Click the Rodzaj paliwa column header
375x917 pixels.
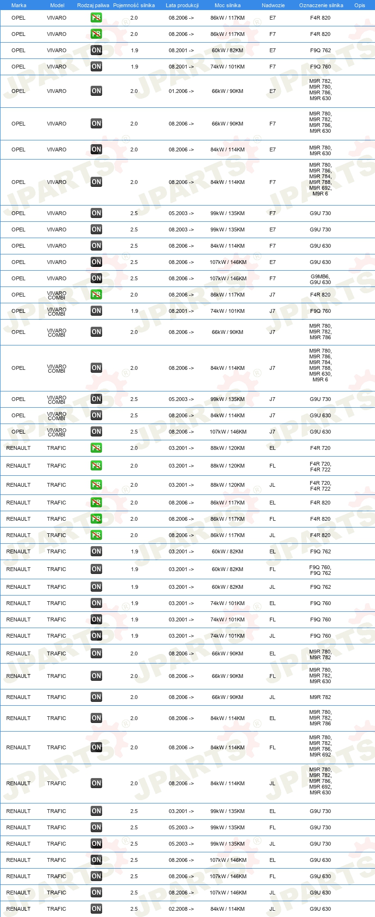(93, 5)
